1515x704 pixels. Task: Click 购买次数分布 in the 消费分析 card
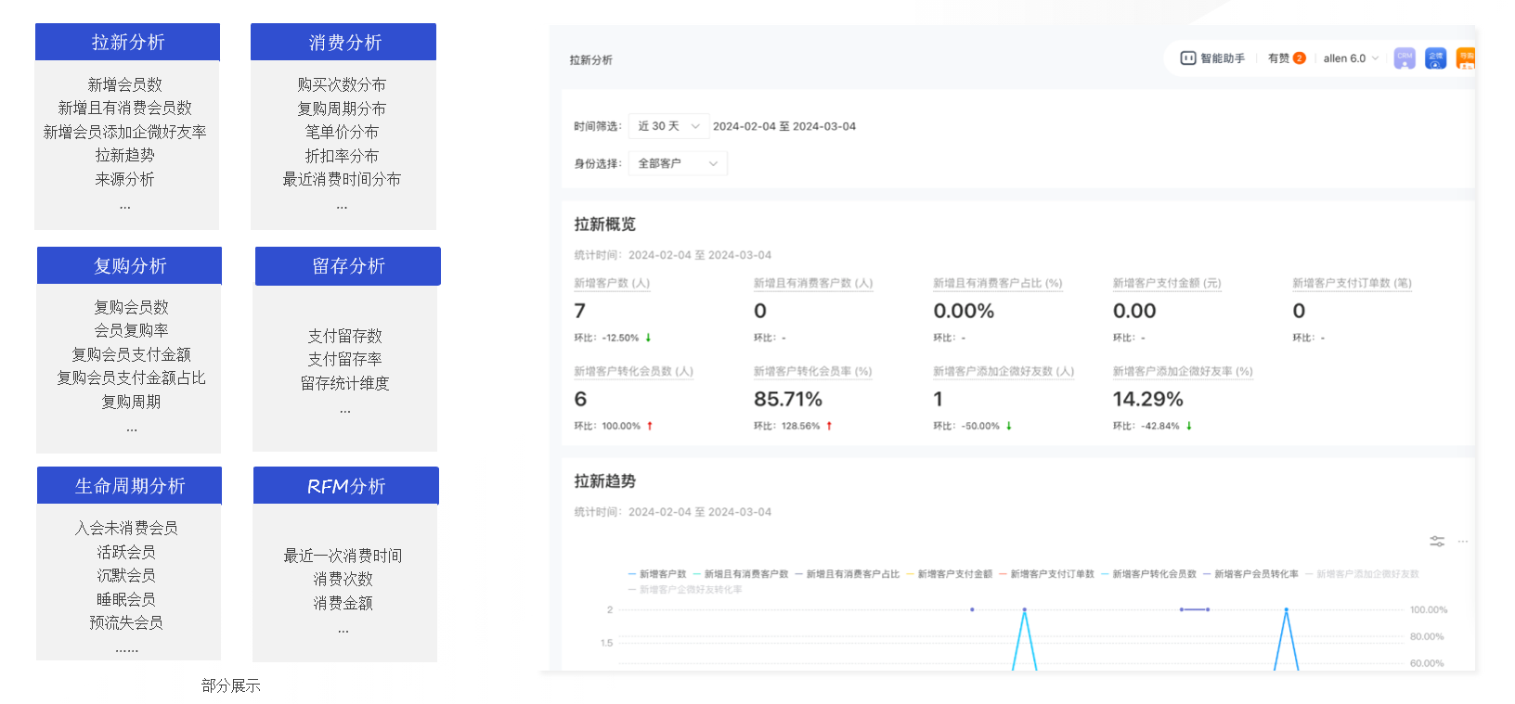(x=342, y=84)
